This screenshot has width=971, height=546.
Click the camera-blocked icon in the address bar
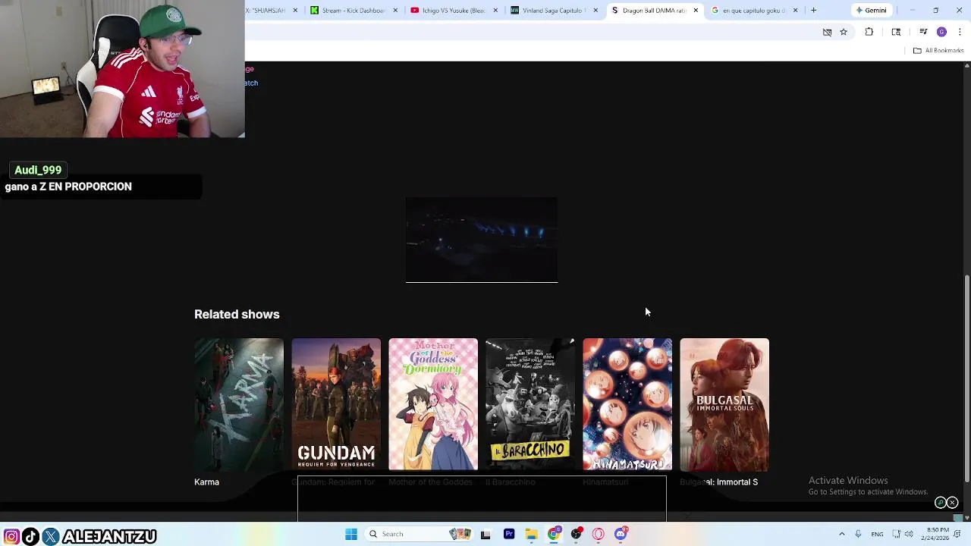tap(827, 32)
